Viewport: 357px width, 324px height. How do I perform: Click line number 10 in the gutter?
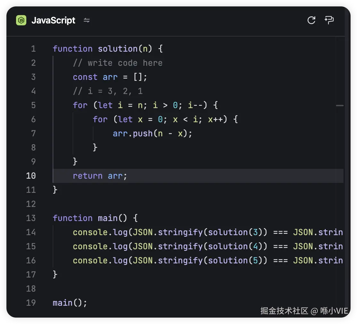click(31, 176)
